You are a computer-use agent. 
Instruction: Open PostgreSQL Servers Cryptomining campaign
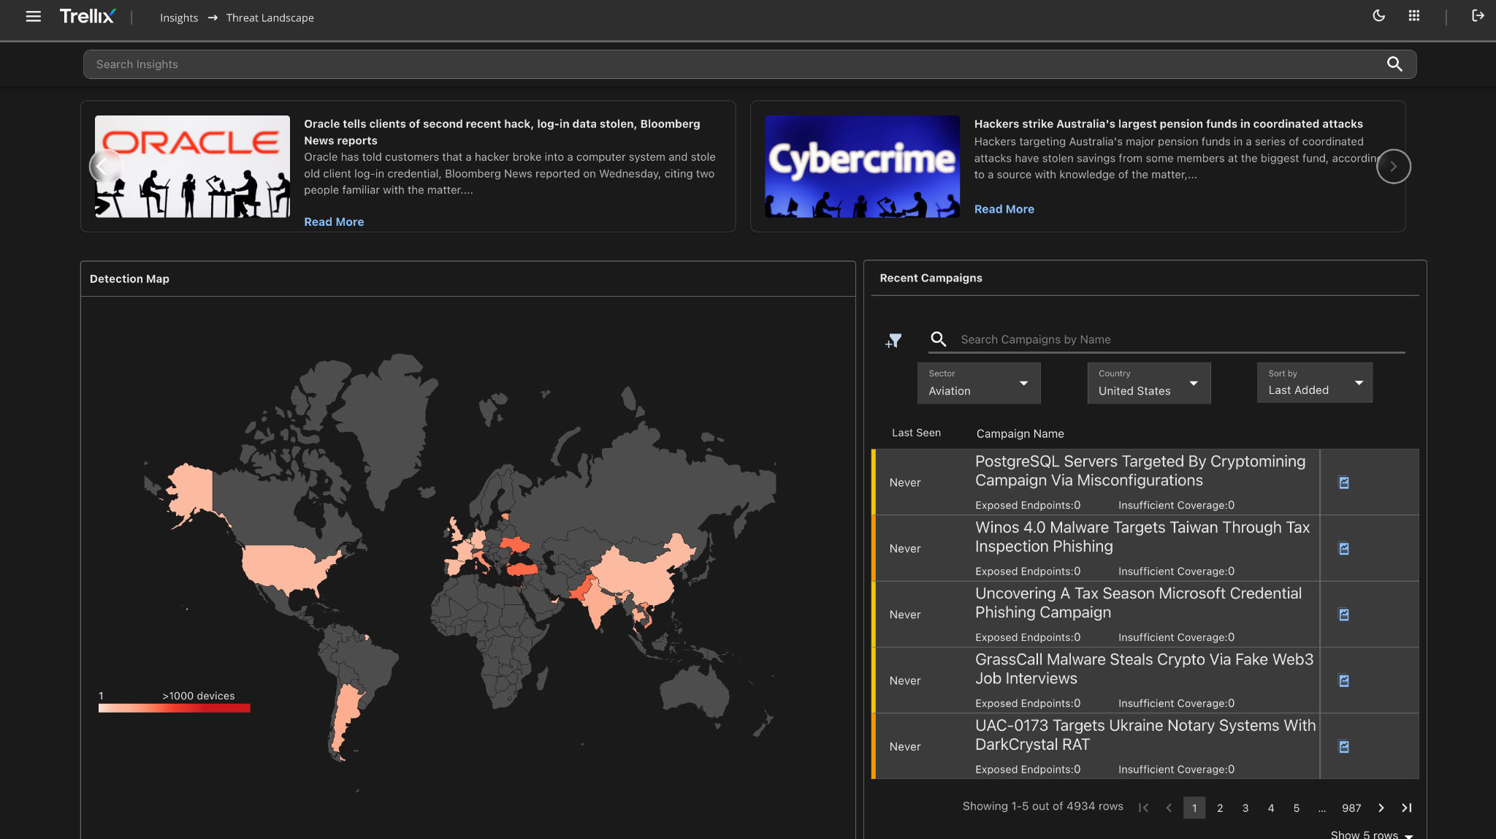[x=1140, y=471]
